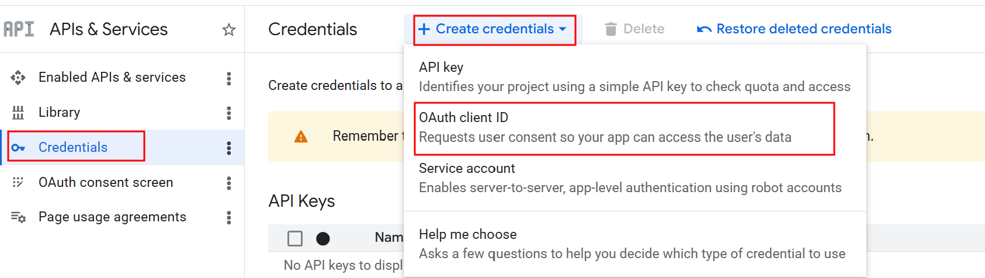Click the warning triangle icon
This screenshot has height=278, width=985.
pyautogui.click(x=301, y=137)
